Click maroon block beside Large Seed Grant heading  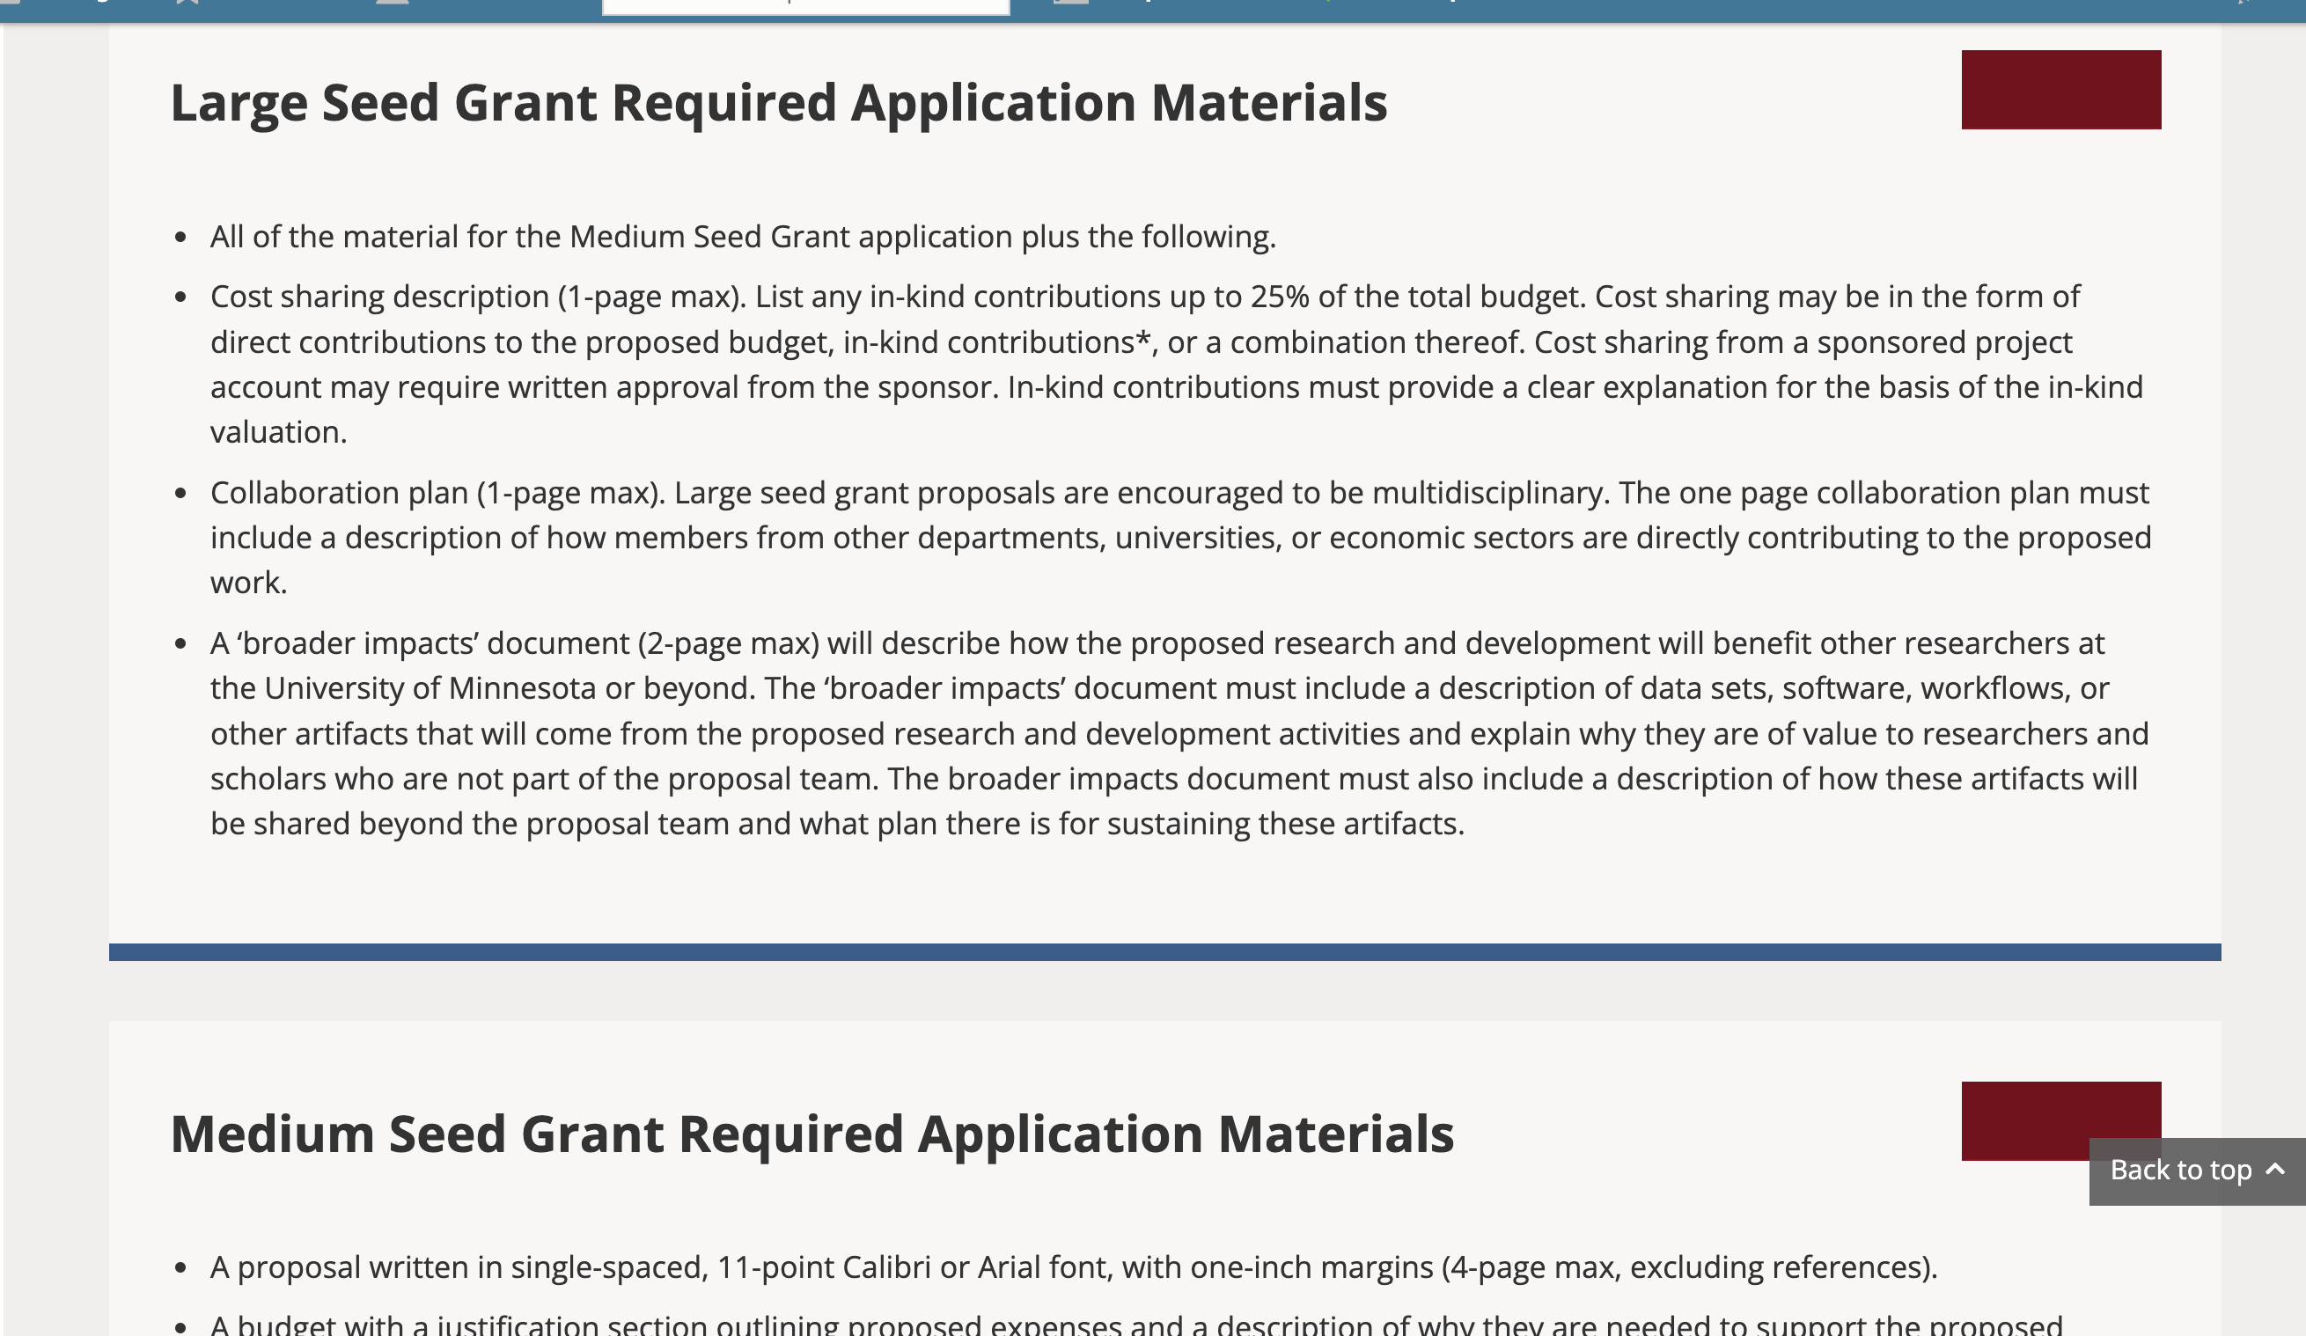tap(2060, 90)
